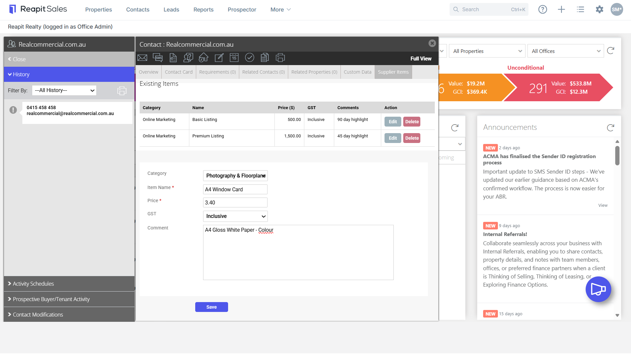Open the contact enquiry question-mark icon
The image size is (631, 355).
pyautogui.click(x=188, y=58)
